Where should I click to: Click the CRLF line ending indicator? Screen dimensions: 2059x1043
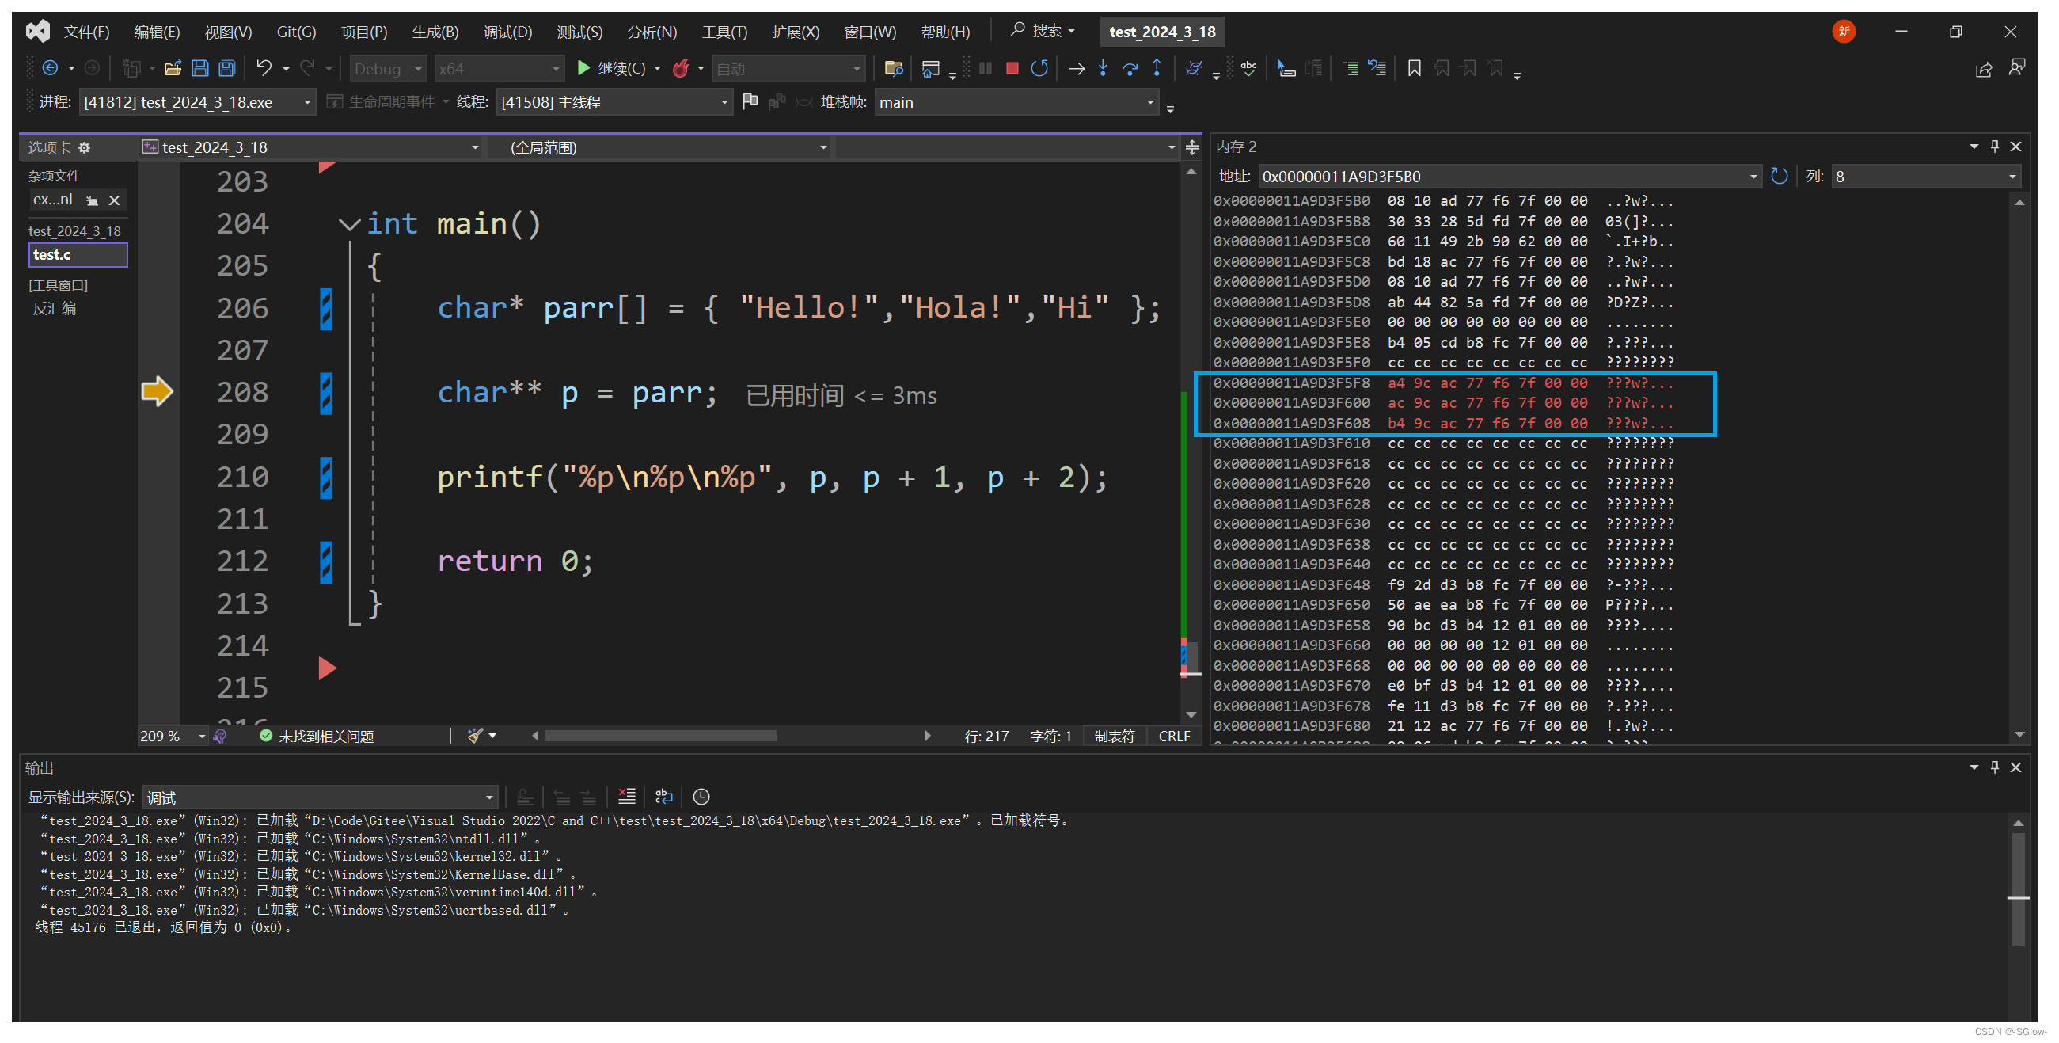[x=1173, y=736]
